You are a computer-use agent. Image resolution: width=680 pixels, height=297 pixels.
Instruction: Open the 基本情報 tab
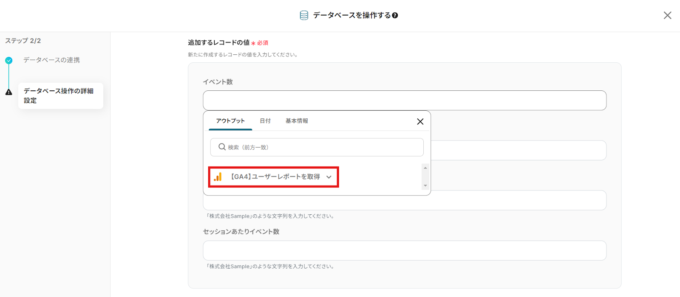click(297, 121)
